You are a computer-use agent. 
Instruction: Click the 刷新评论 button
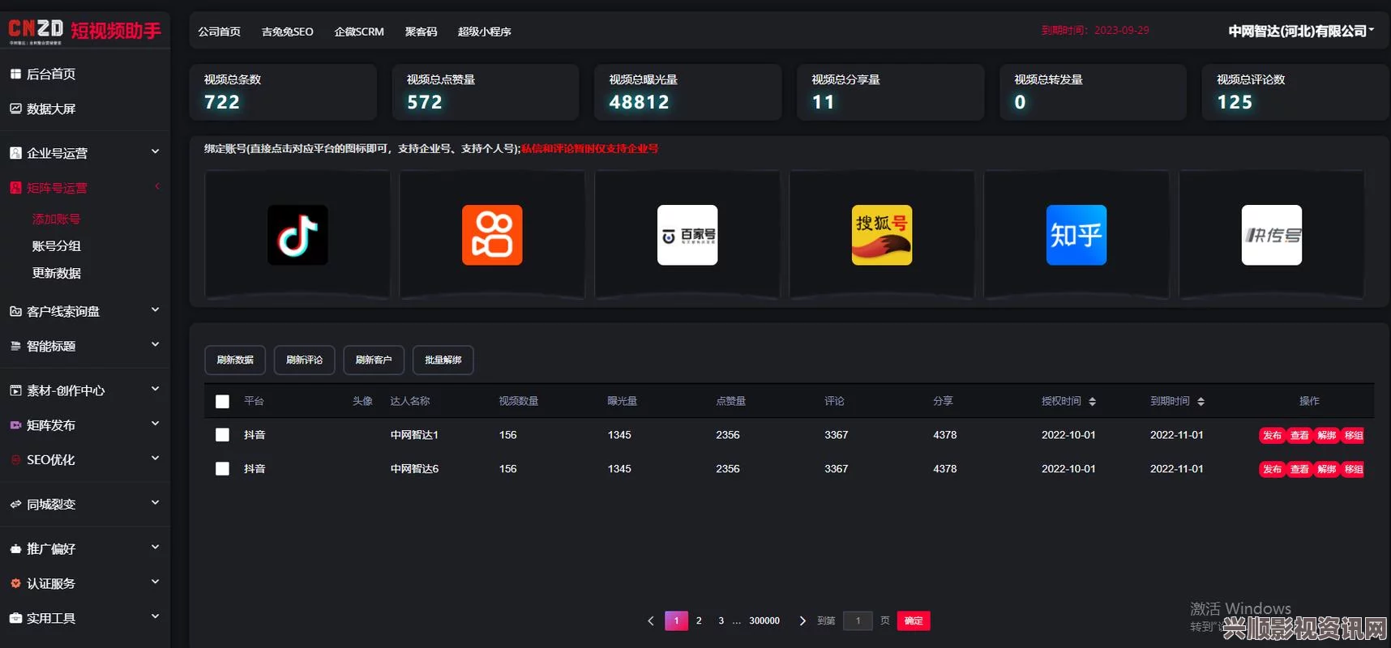click(x=304, y=360)
